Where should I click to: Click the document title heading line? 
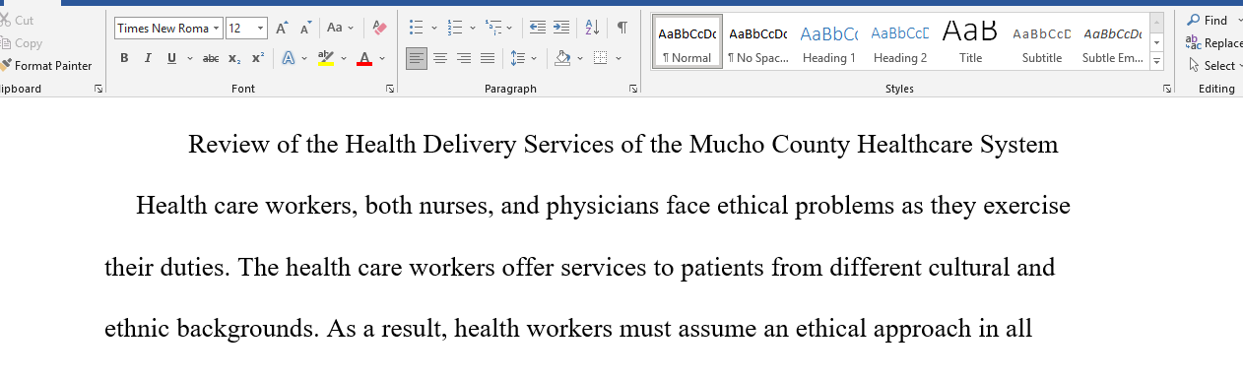(x=622, y=145)
